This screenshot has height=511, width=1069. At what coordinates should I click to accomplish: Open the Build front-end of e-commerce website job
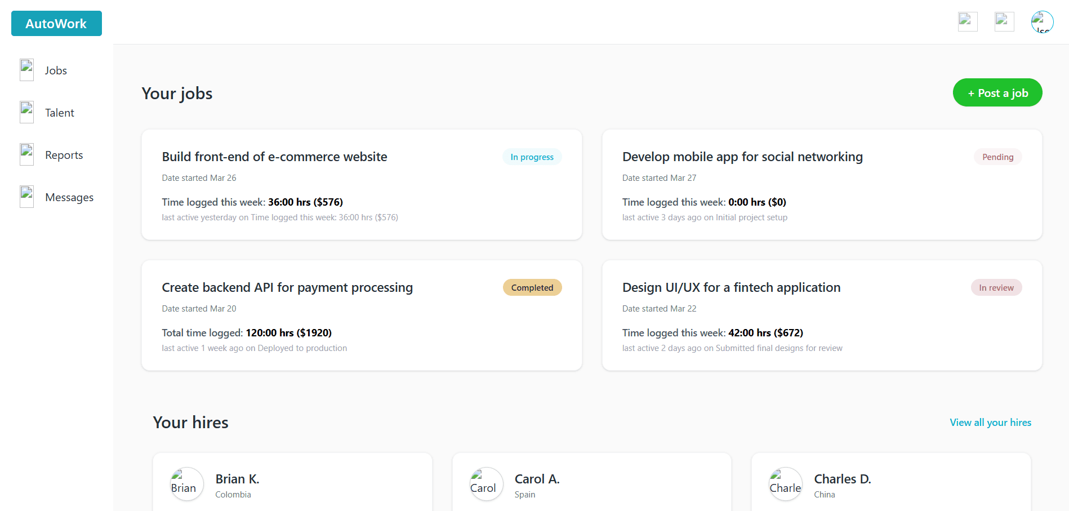click(274, 157)
